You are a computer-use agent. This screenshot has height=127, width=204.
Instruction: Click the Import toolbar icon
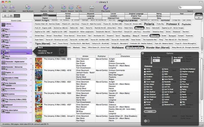(63, 7)
